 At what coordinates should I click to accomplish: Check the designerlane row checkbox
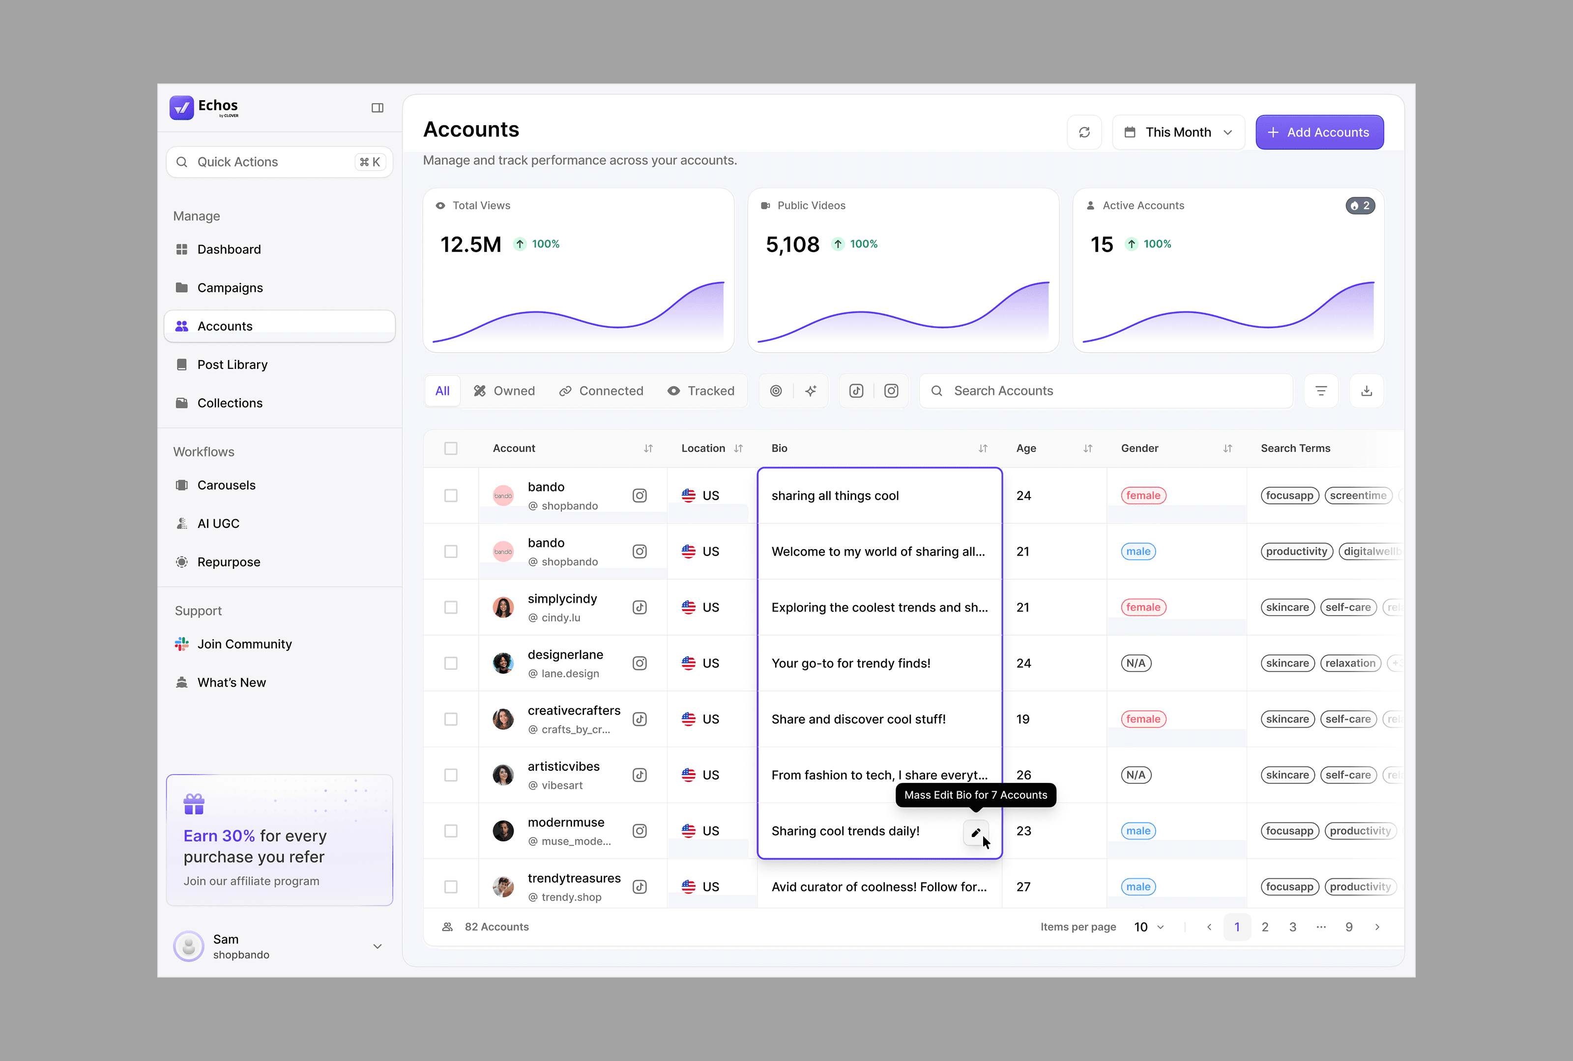[451, 664]
